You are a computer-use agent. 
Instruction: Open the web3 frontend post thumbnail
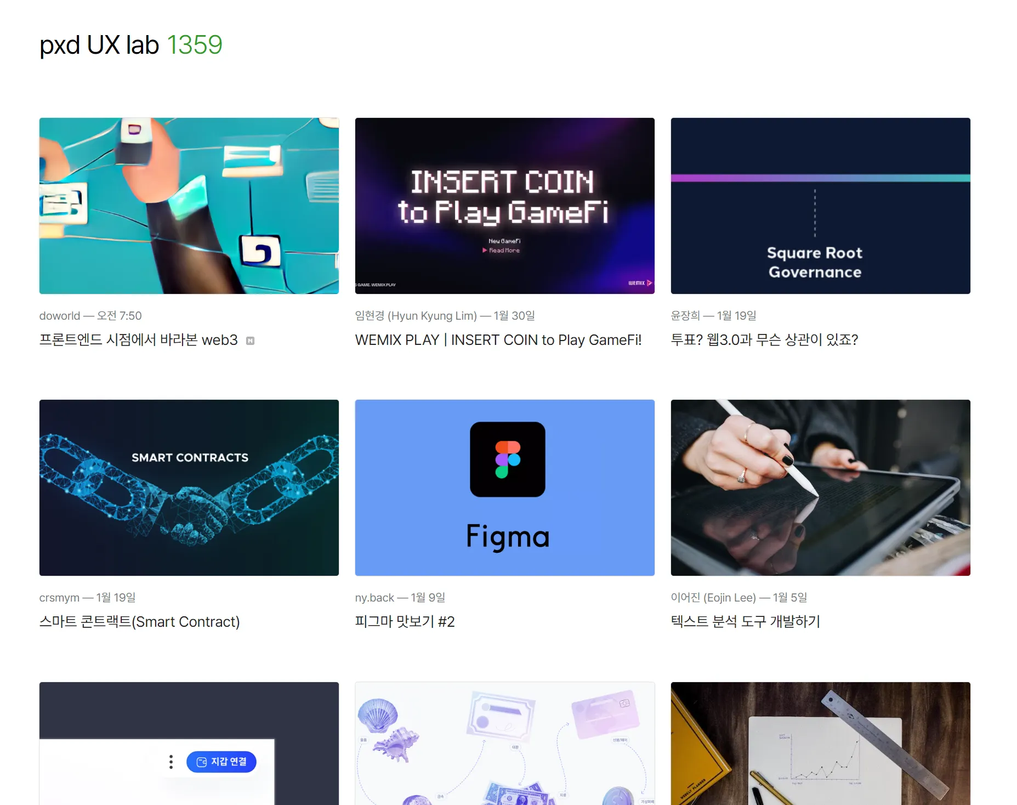[189, 206]
